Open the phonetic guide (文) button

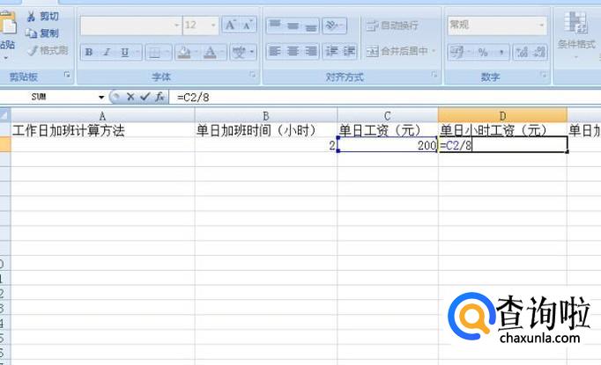click(239, 52)
